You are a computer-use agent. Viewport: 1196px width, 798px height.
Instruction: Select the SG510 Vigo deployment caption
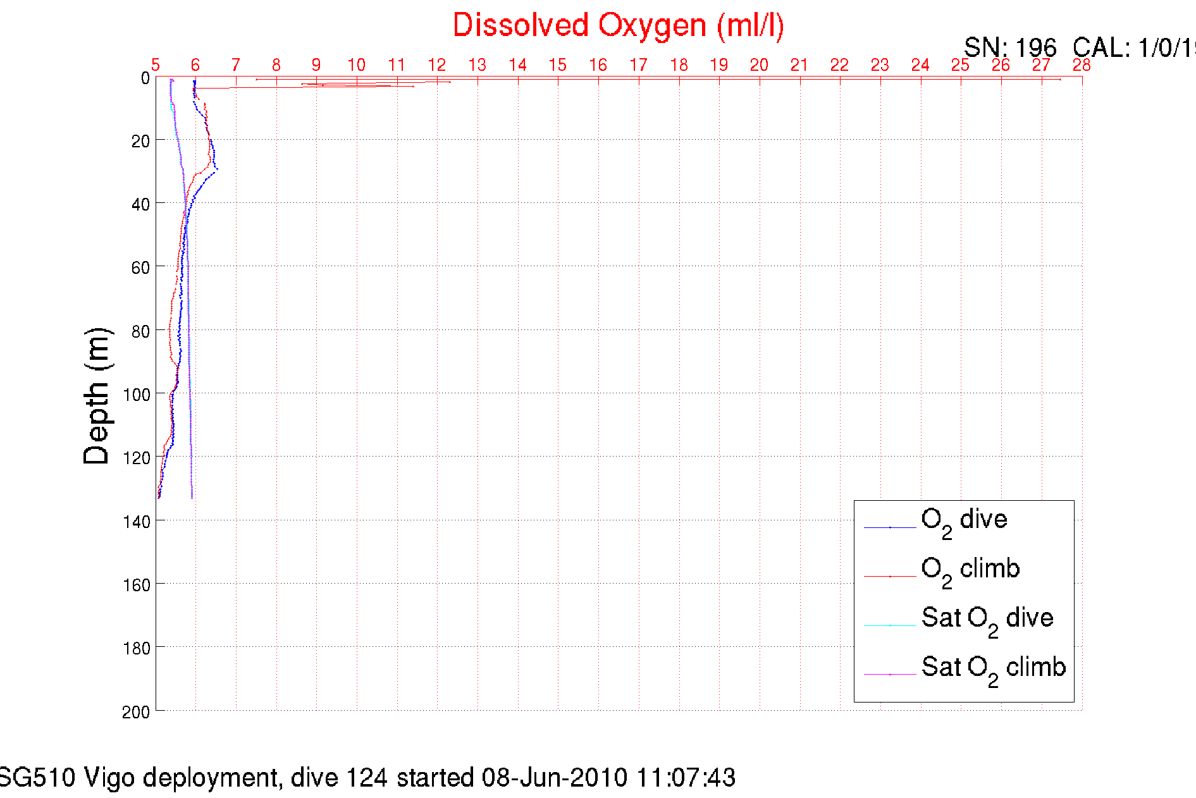[x=367, y=777]
